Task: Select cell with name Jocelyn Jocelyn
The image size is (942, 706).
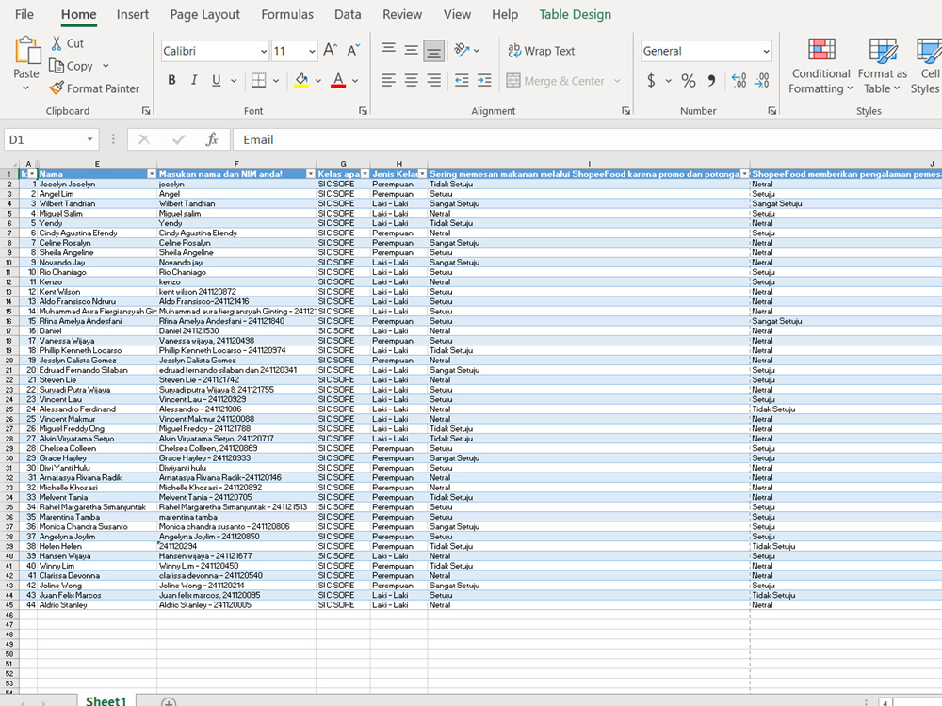Action: tap(97, 184)
